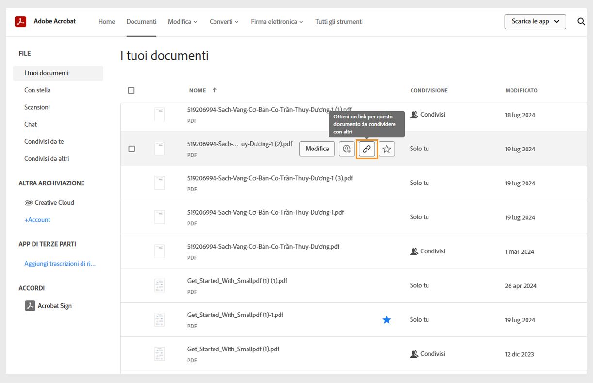Viewport: 593px width, 383px height.
Task: Open the search magnifier icon
Action: (x=581, y=21)
